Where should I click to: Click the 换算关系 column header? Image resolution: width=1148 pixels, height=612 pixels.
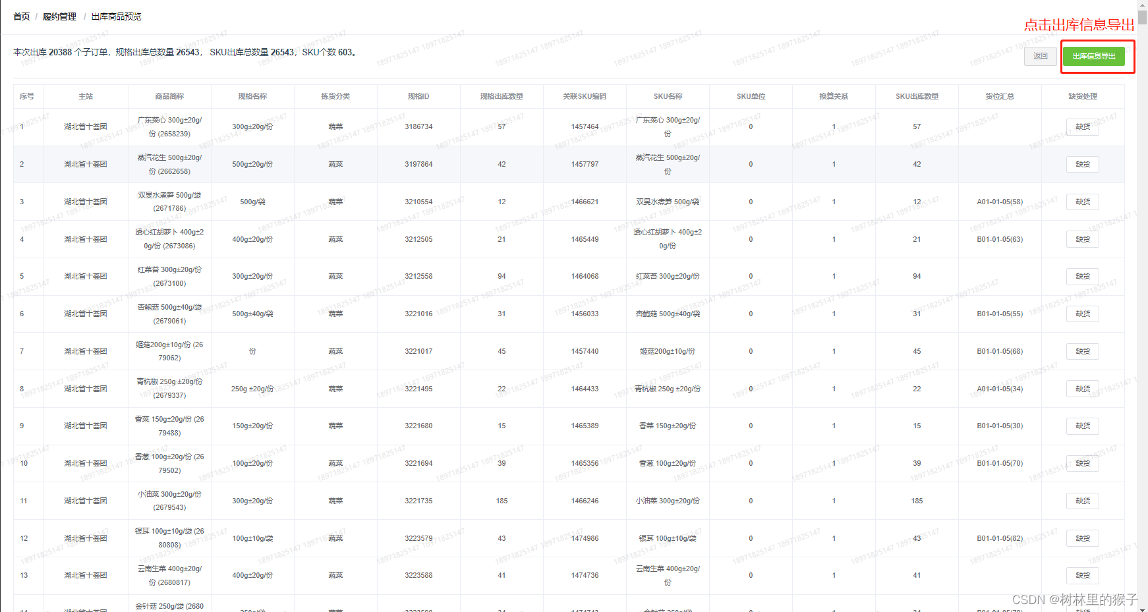click(834, 96)
